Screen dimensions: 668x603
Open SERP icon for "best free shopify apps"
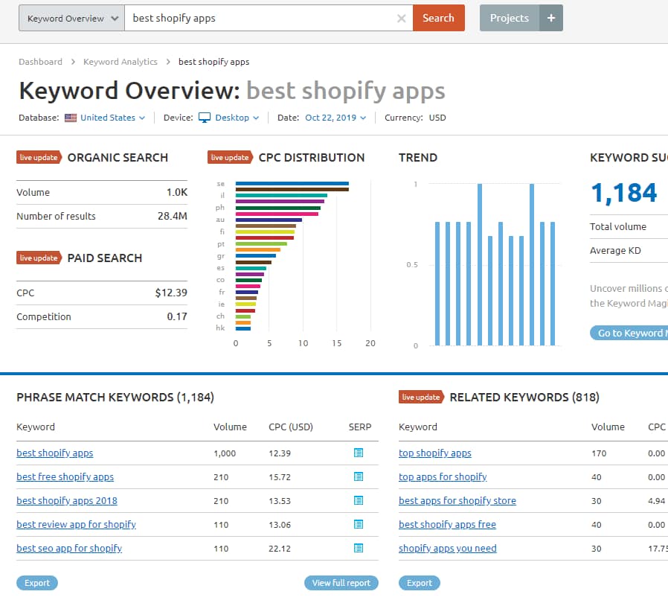(x=359, y=476)
